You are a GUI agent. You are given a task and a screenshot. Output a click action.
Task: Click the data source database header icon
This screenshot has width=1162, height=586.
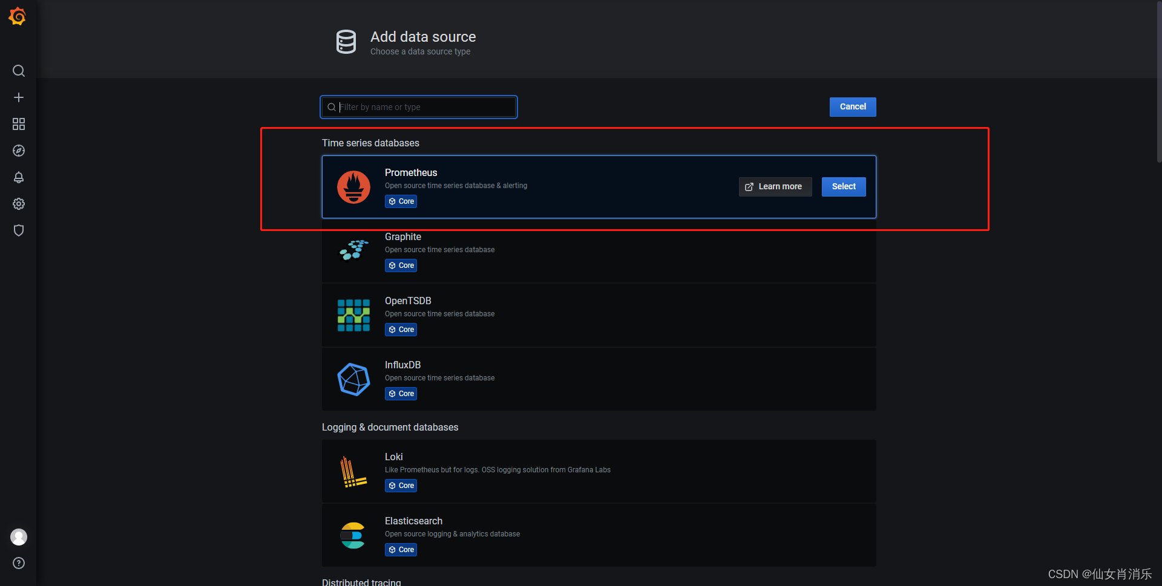point(346,42)
